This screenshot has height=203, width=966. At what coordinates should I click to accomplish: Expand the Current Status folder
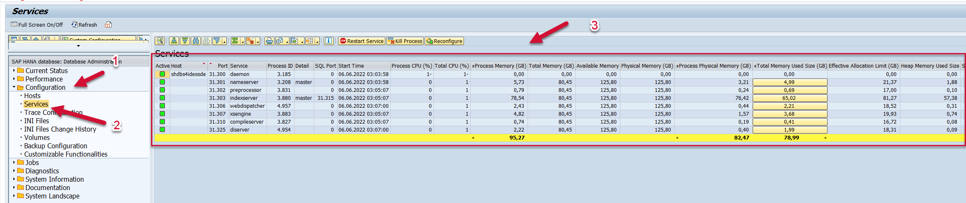14,71
